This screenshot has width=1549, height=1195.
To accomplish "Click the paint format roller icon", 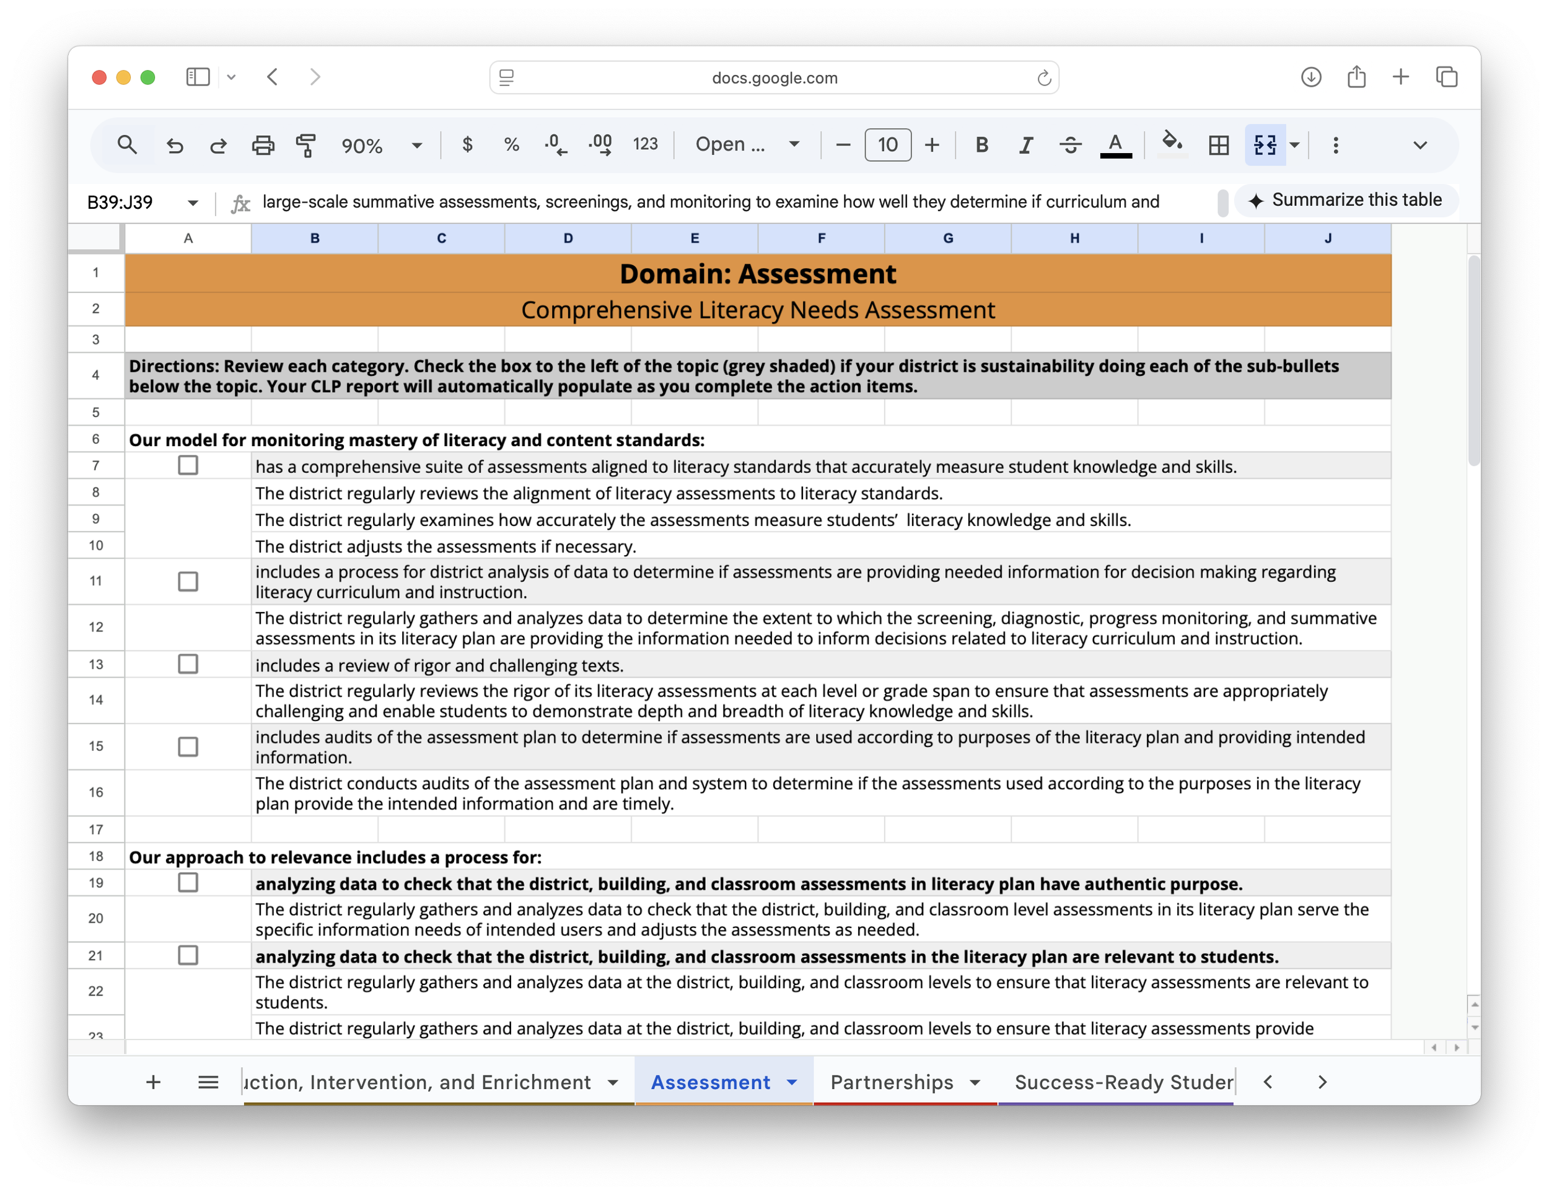I will (x=305, y=146).
